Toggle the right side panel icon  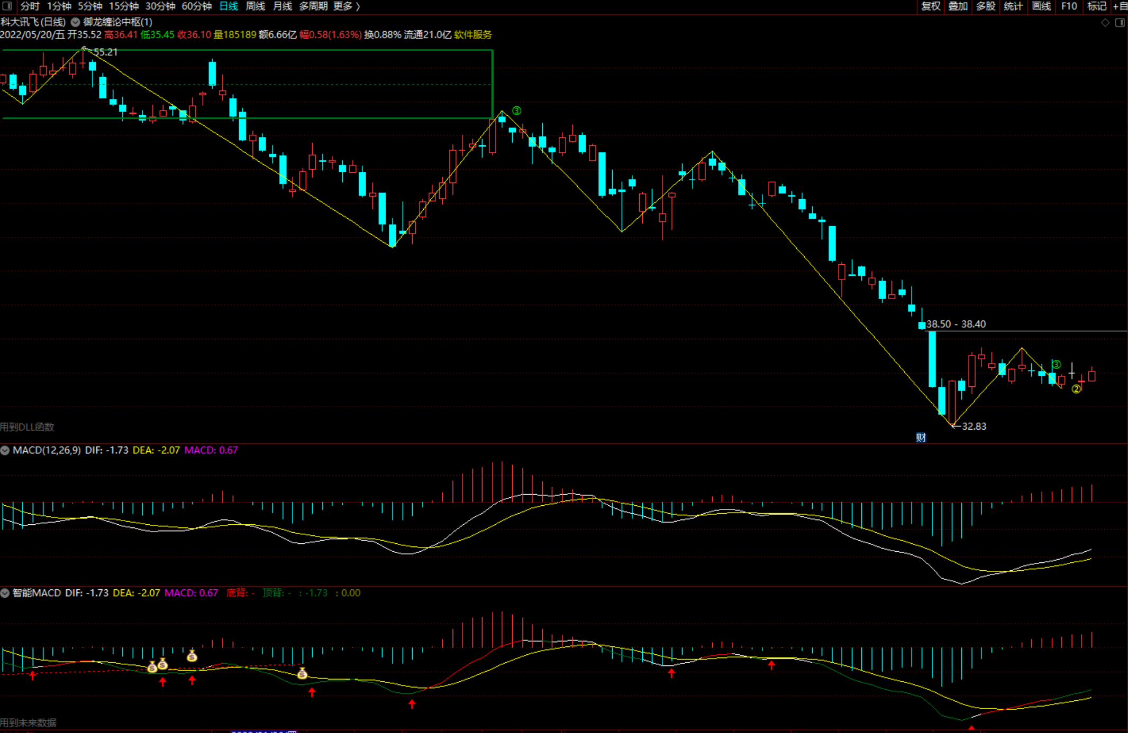[1120, 22]
